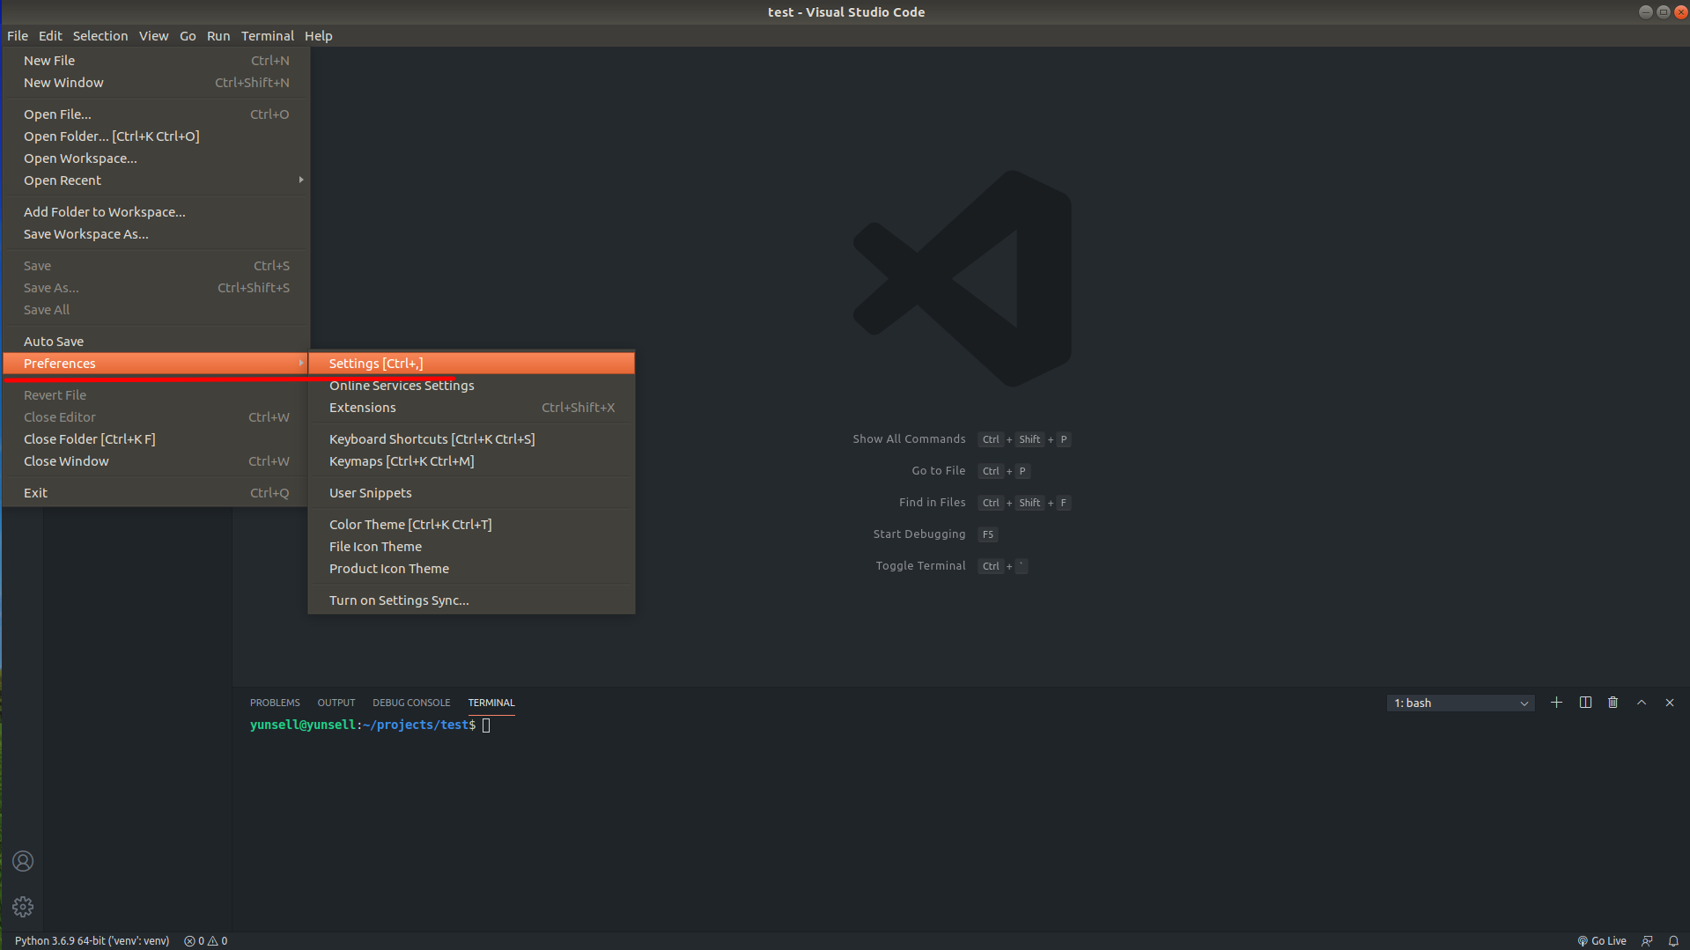Image resolution: width=1690 pixels, height=950 pixels.
Task: Click the feedback icon in status bar
Action: click(1648, 940)
